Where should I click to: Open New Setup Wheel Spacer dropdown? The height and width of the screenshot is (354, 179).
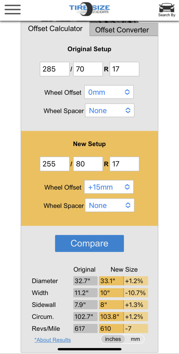pos(110,205)
